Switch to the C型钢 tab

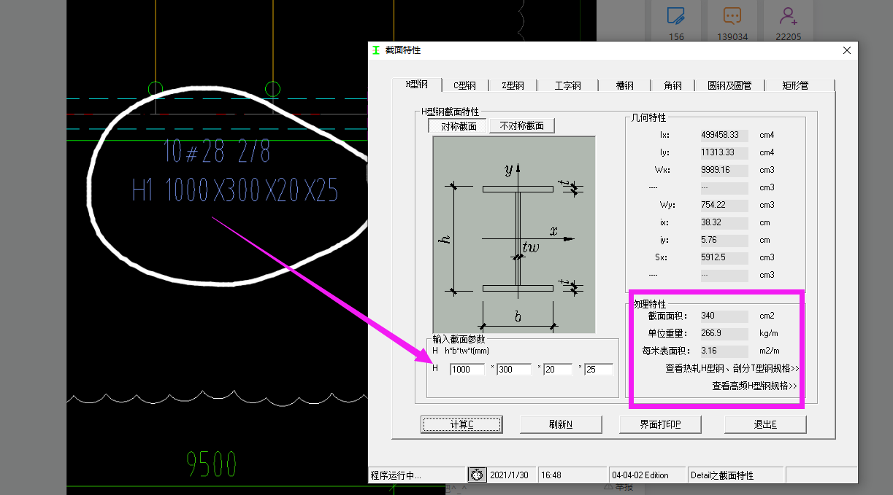(x=464, y=85)
